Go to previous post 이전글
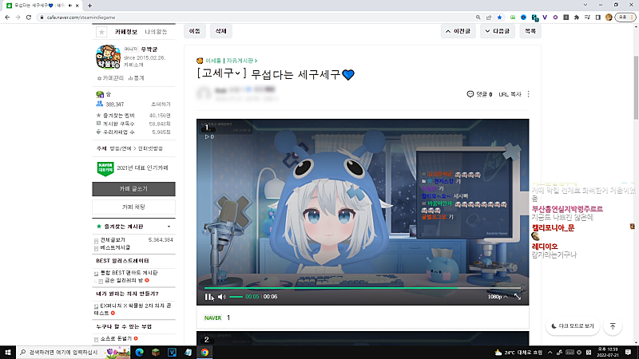Image resolution: width=639 pixels, height=359 pixels. coord(458,31)
